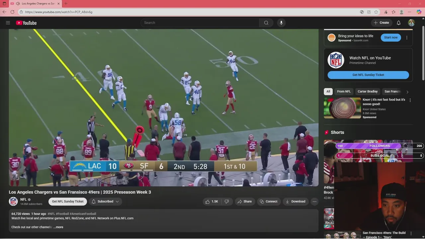
Task: Open the San Francisco 49ers: The Build video
Action: coord(384,235)
